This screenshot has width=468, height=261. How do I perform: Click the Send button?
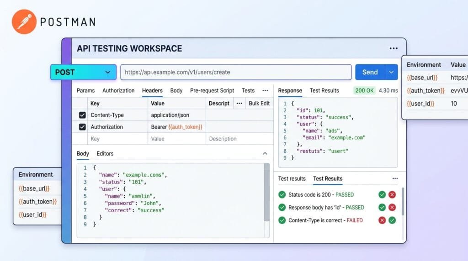(x=370, y=72)
